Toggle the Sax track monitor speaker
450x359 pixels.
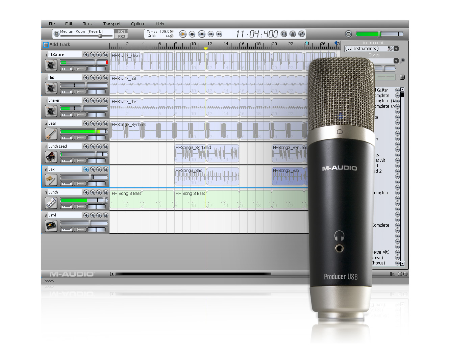click(x=86, y=170)
